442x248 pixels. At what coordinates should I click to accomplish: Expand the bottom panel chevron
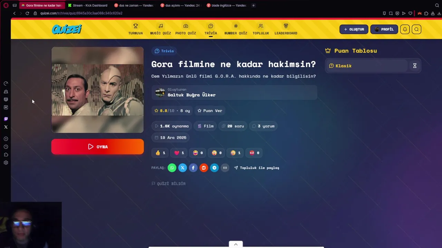[x=236, y=244]
